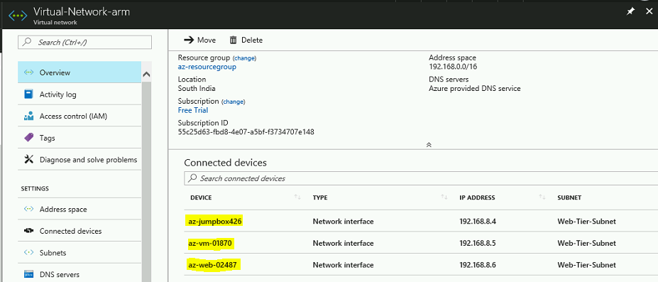This screenshot has width=658, height=282.
Task: Click the Subscription ID value
Action: (246, 132)
